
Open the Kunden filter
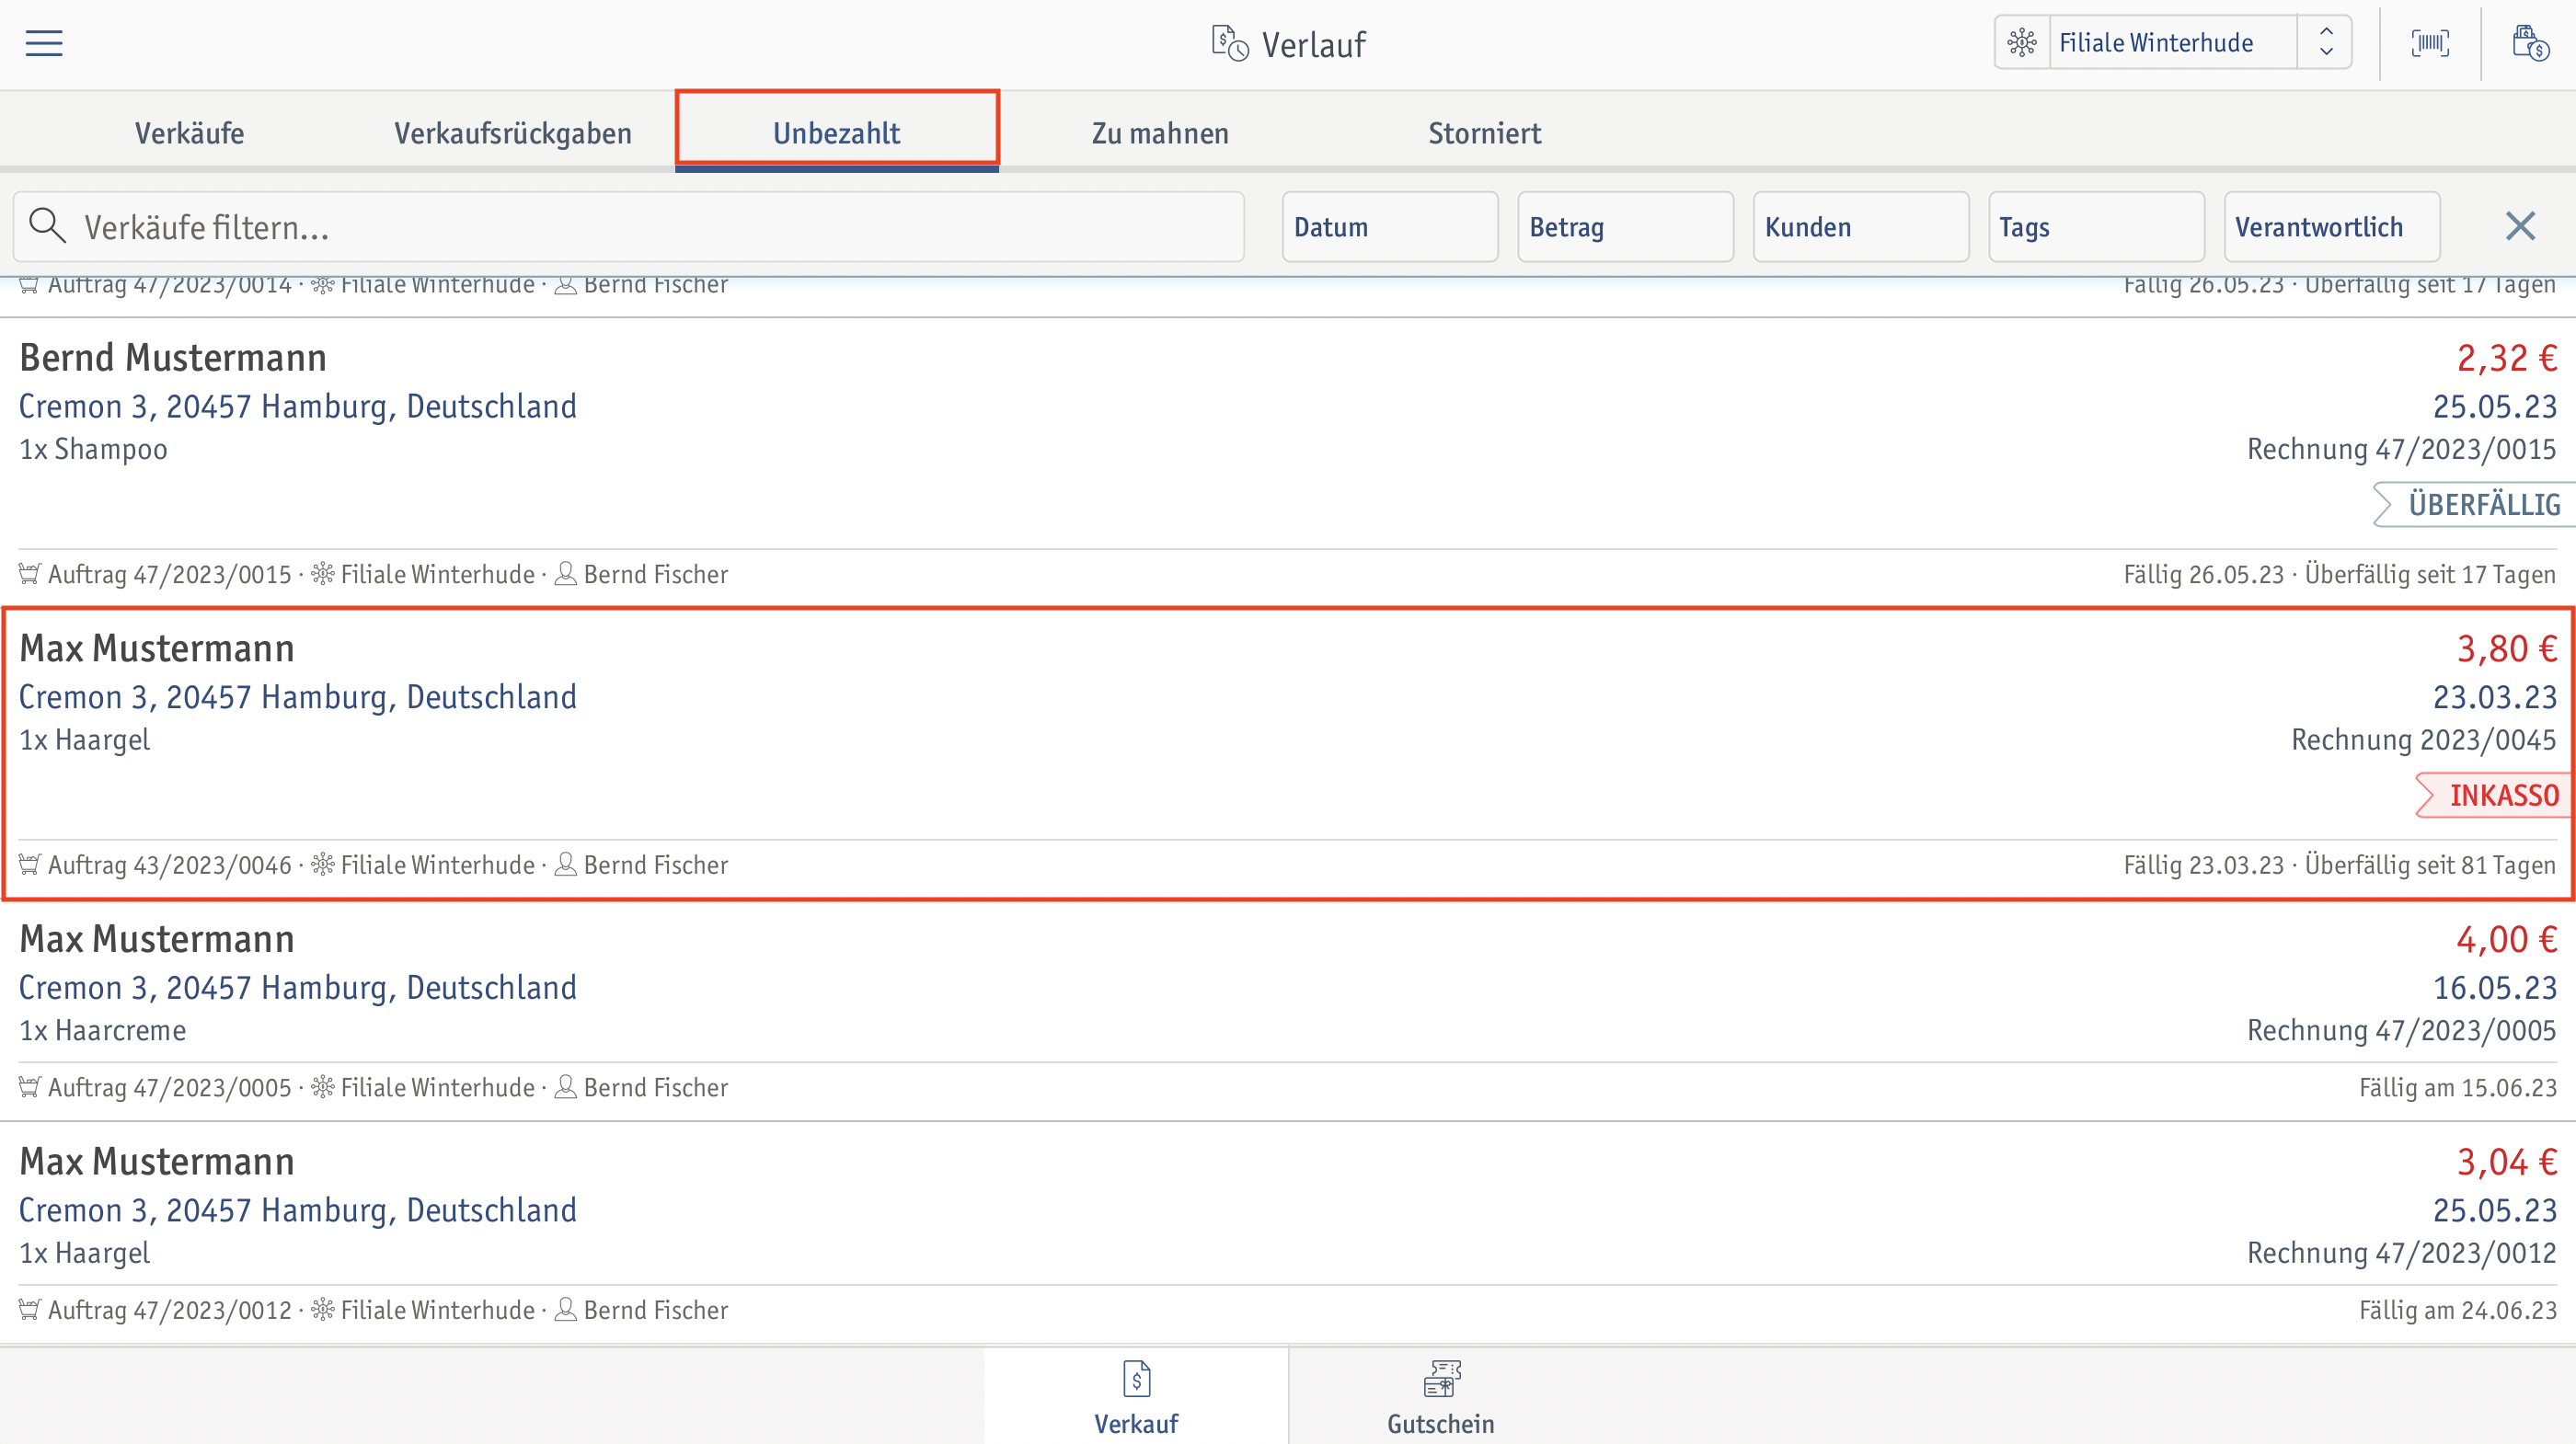click(1861, 227)
